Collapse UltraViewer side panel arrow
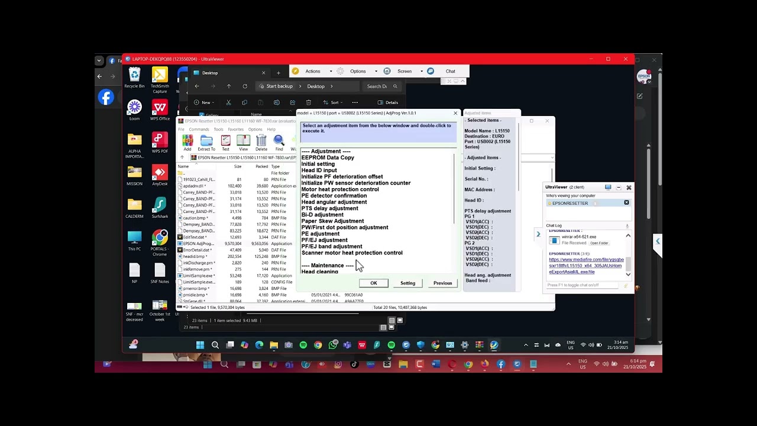 click(x=538, y=234)
